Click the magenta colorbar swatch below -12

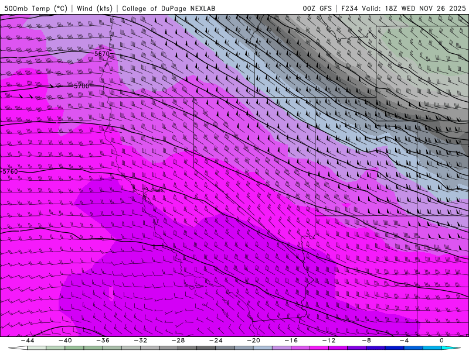pos(320,348)
